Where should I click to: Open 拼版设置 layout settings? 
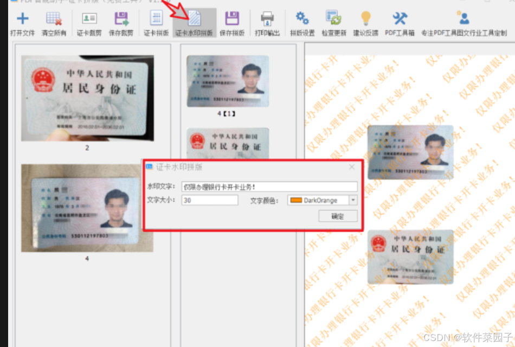(302, 24)
